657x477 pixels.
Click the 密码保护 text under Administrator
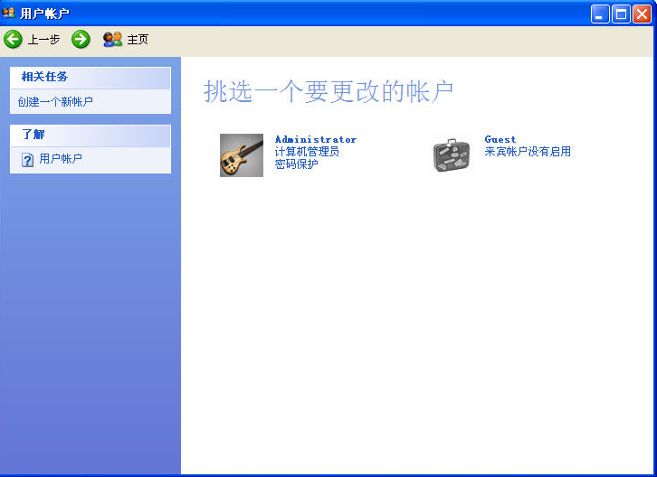point(296,164)
